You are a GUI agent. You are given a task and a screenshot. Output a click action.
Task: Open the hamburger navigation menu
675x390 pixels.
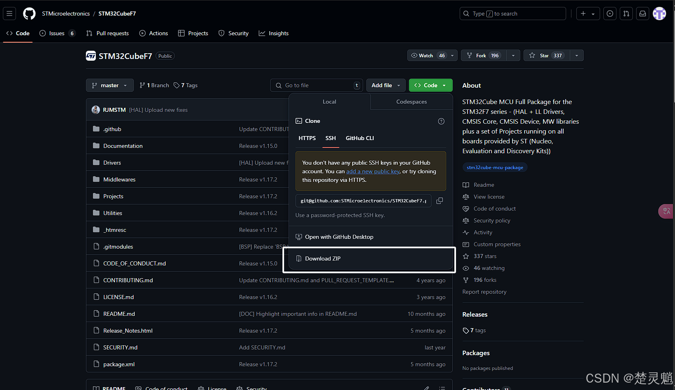click(9, 14)
